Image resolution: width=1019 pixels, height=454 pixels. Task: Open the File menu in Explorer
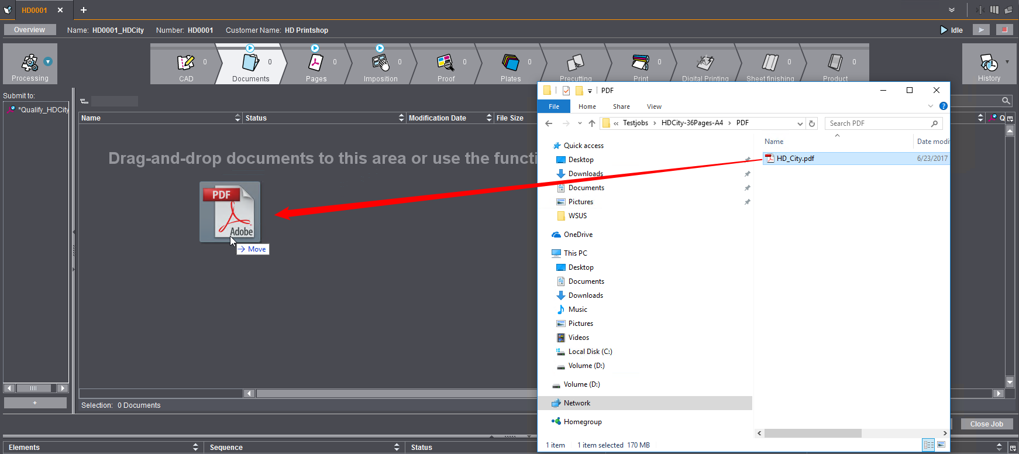tap(553, 106)
